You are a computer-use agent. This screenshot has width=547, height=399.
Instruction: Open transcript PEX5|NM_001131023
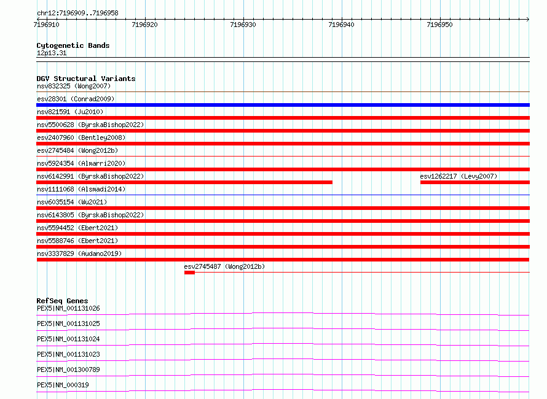click(68, 354)
